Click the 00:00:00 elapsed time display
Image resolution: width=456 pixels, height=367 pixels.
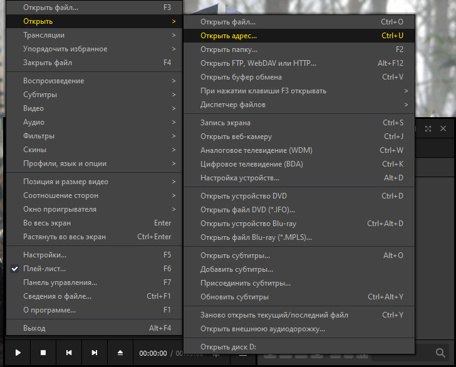[x=153, y=353]
